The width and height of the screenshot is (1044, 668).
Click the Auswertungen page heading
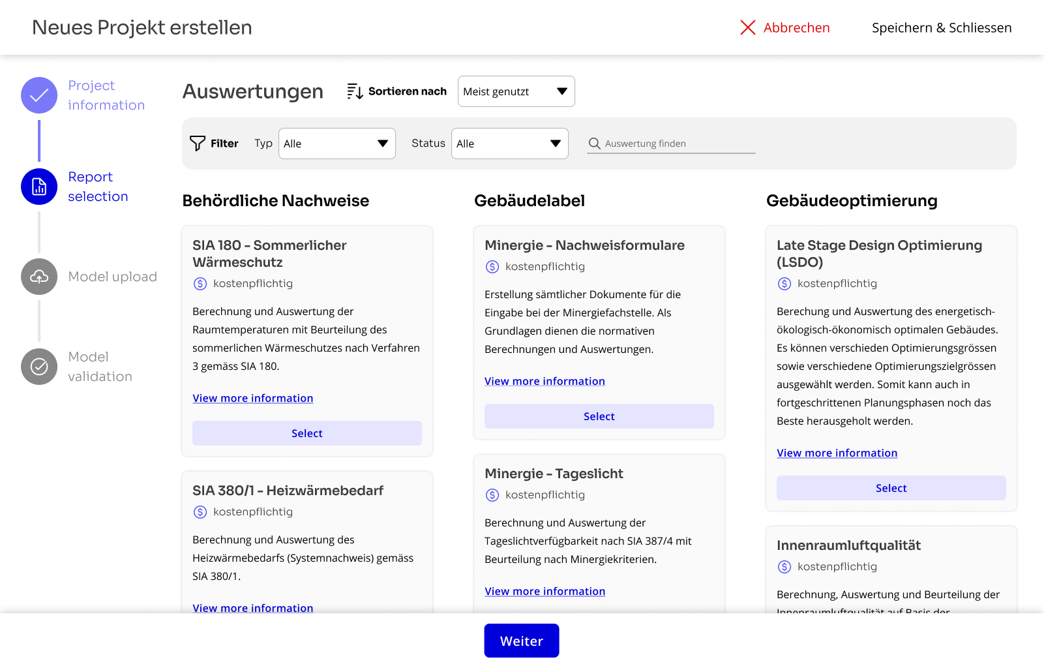[253, 91]
